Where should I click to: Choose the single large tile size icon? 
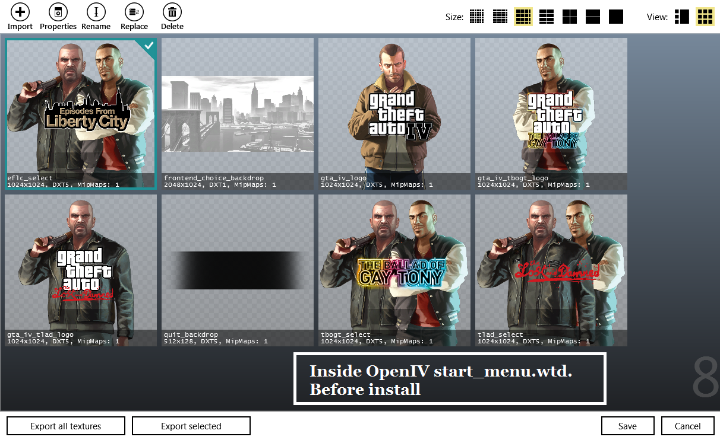pos(616,17)
